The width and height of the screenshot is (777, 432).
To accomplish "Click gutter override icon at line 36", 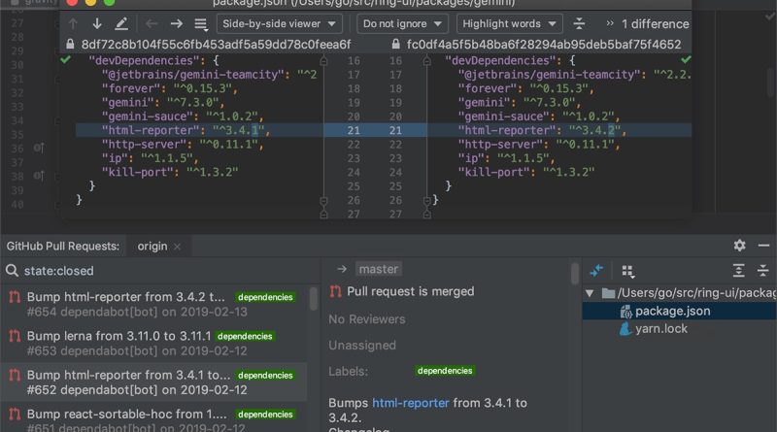I will (x=39, y=148).
